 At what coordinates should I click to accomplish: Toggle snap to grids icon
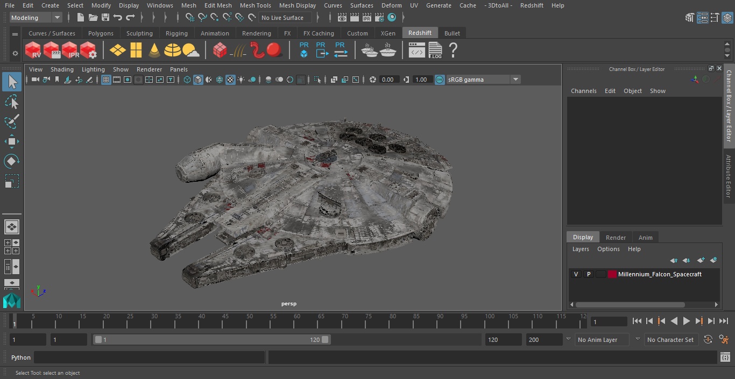click(x=190, y=18)
